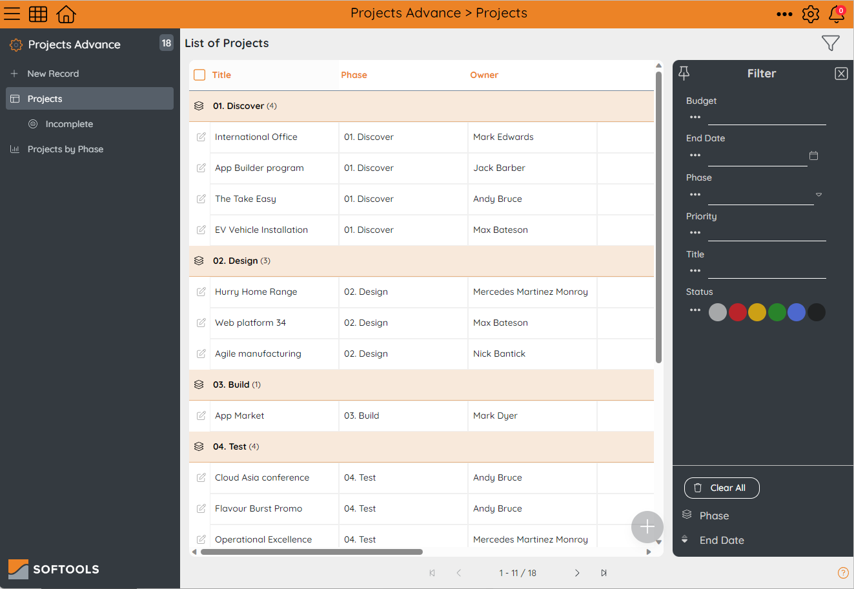The image size is (854, 589).
Task: Select the blue status swatch
Action: tap(797, 312)
